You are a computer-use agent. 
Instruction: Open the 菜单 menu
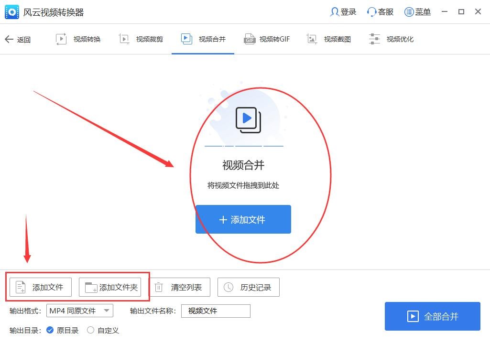click(417, 11)
